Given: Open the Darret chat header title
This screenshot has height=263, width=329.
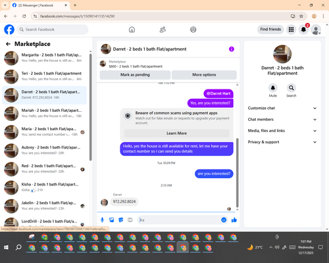Looking at the screenshot, I should 149,49.
